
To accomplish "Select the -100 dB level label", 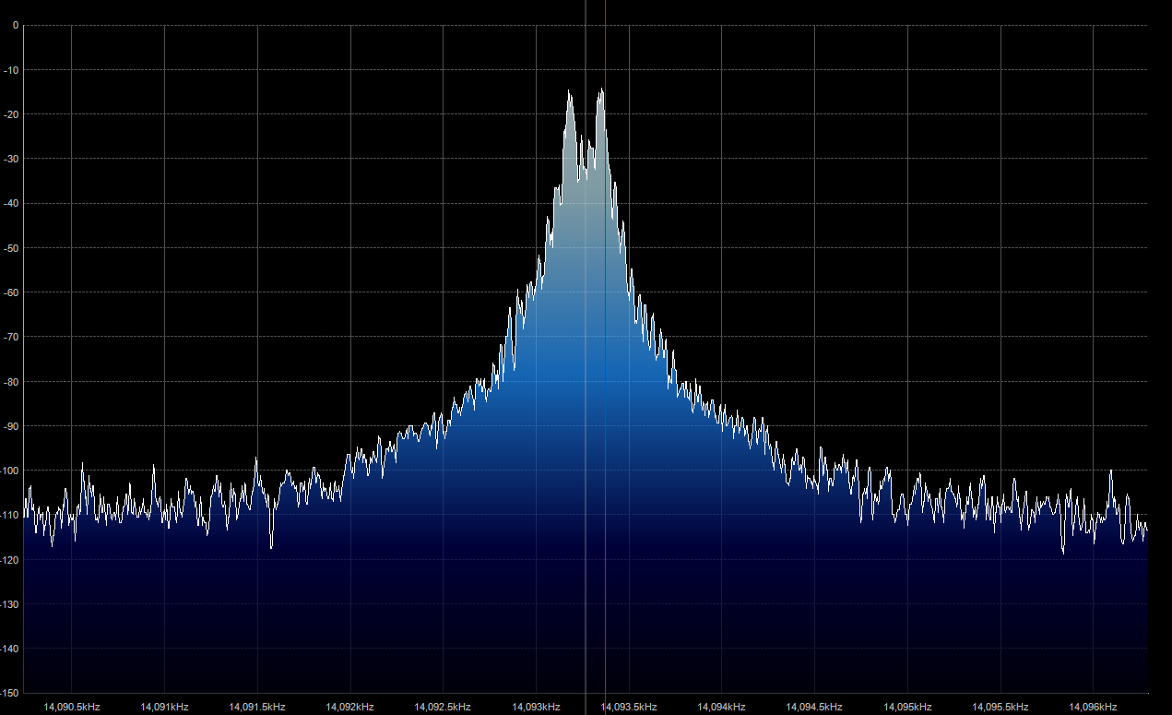I will pos(10,471).
